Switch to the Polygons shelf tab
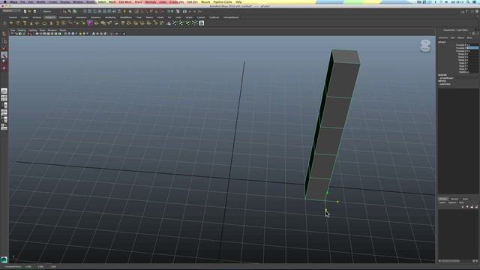 tap(50, 17)
